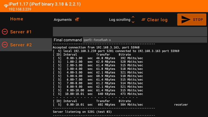This screenshot has width=208, height=117.
Task: Click the log row with 640 KBytes transfer
Action: click(98, 94)
